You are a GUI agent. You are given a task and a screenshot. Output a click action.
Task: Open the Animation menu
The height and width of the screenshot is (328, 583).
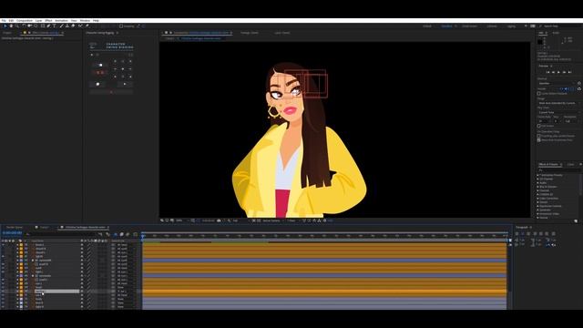(61, 21)
